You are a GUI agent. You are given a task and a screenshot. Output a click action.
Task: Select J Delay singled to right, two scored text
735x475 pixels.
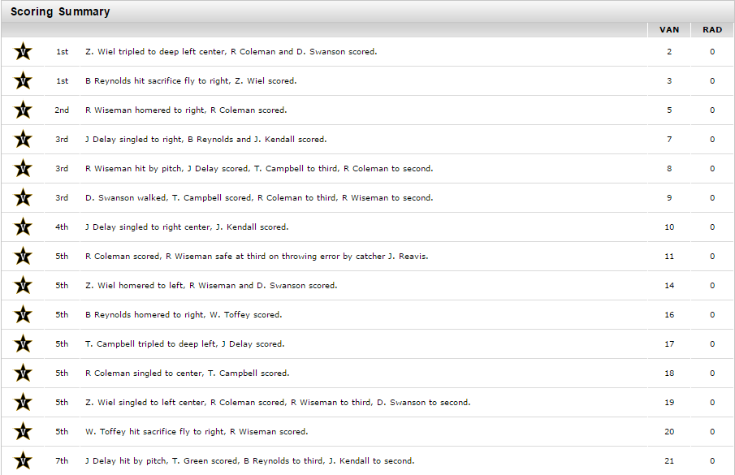coord(205,139)
